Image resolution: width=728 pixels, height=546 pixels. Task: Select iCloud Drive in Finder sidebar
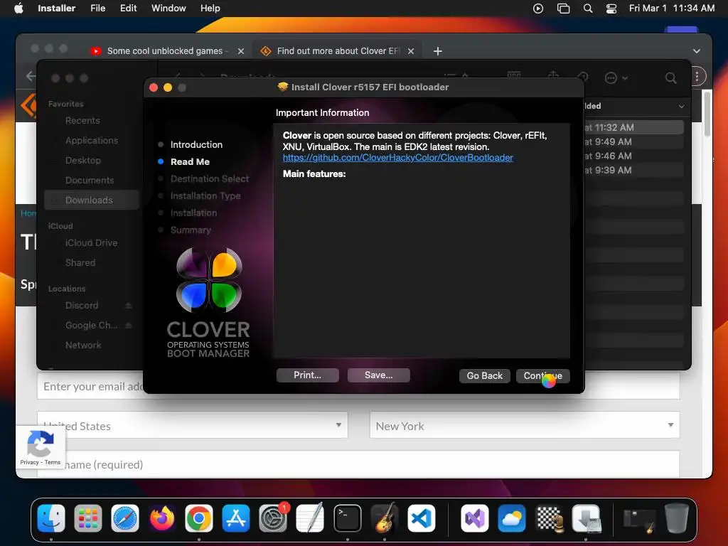coord(91,243)
